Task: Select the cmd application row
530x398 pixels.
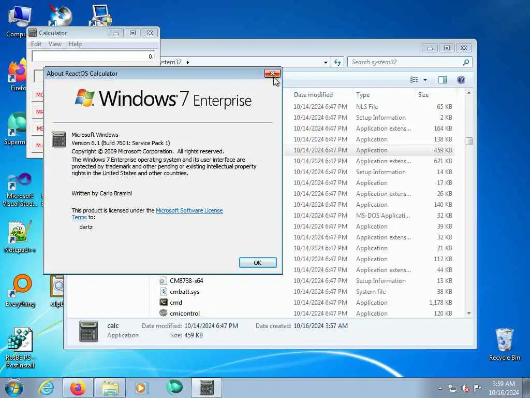Action: click(306, 303)
